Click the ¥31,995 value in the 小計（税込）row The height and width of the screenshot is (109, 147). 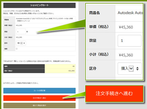pos(19,37)
